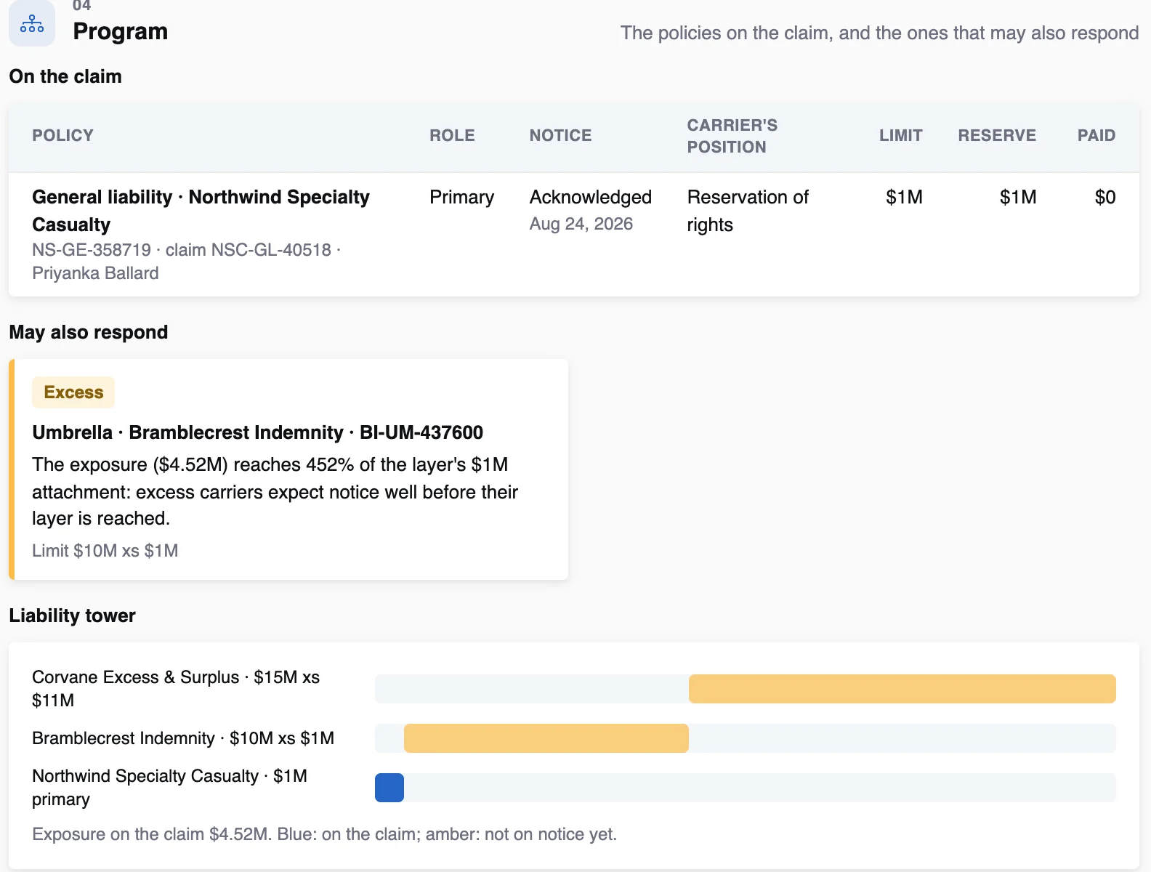Click the Liability tower subheading
The image size is (1151, 872).
[x=73, y=615]
